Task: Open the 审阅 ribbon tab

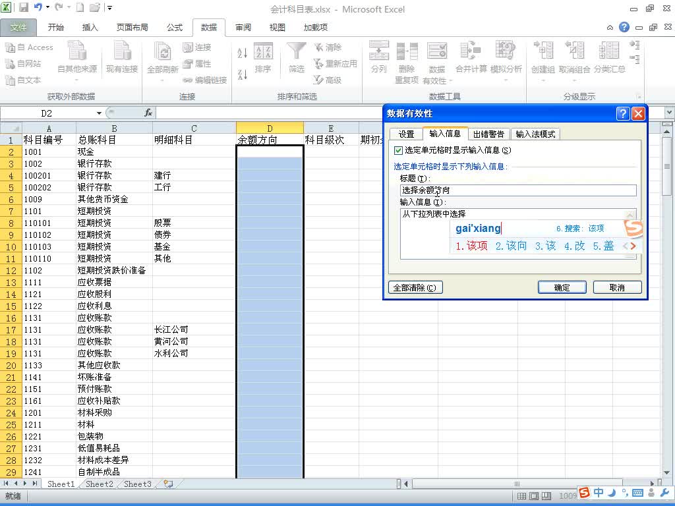Action: click(x=243, y=27)
